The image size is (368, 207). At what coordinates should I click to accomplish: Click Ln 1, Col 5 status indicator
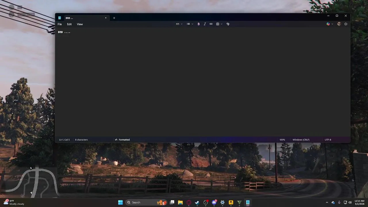click(64, 140)
